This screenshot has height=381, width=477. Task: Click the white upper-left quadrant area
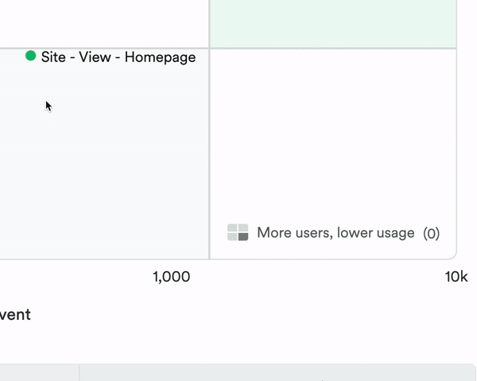point(103,22)
